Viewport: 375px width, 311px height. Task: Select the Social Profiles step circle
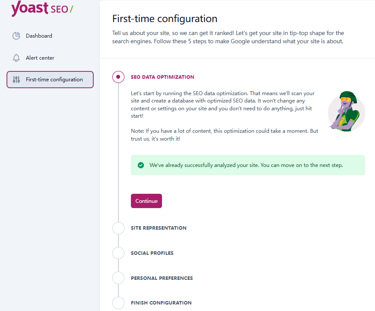point(118,253)
